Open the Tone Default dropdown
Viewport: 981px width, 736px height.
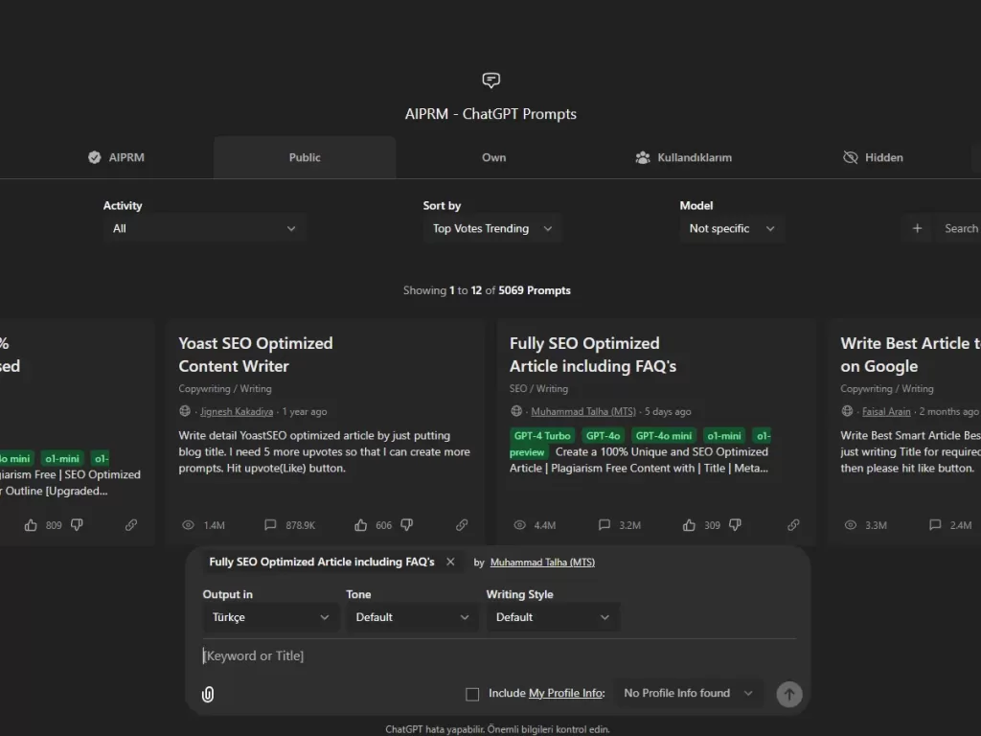412,617
